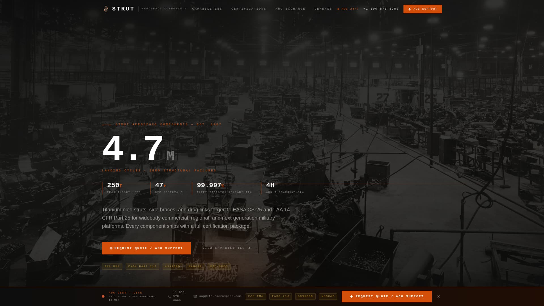Select AEROSPACE COMPONENTS in the top navigation

164,9
